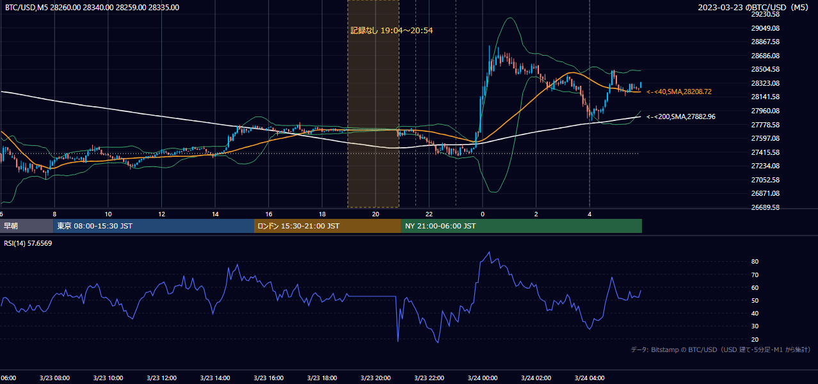Viewport: 818px width, 384px height.
Task: Select the NY 21:00-06:00 JST session bar
Action: point(522,226)
